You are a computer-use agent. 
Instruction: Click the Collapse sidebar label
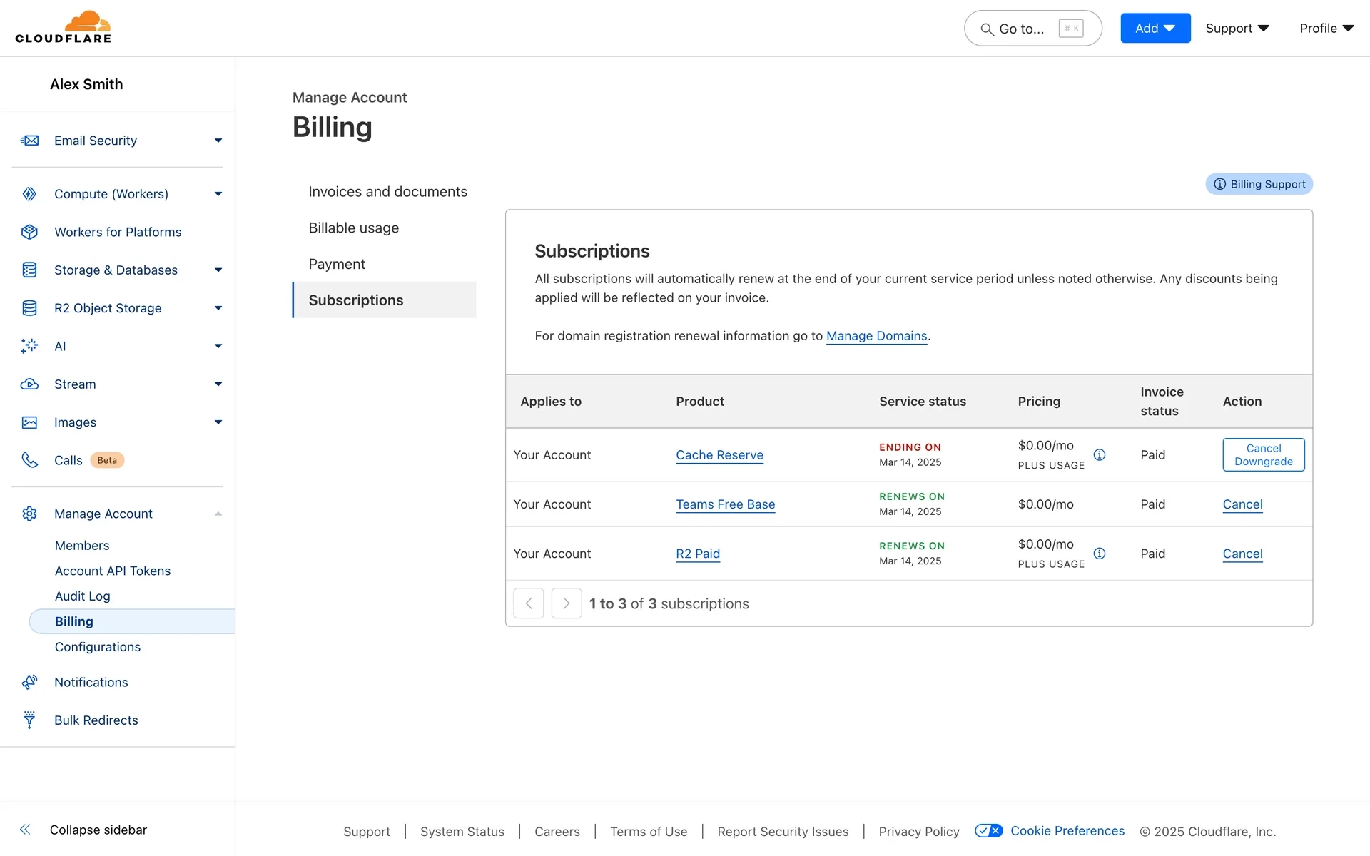click(98, 830)
